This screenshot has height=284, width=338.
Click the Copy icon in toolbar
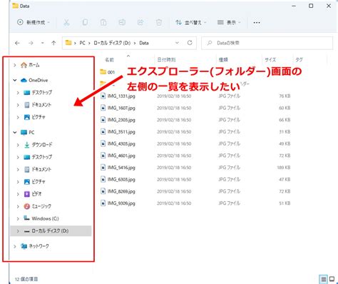[x=85, y=23]
